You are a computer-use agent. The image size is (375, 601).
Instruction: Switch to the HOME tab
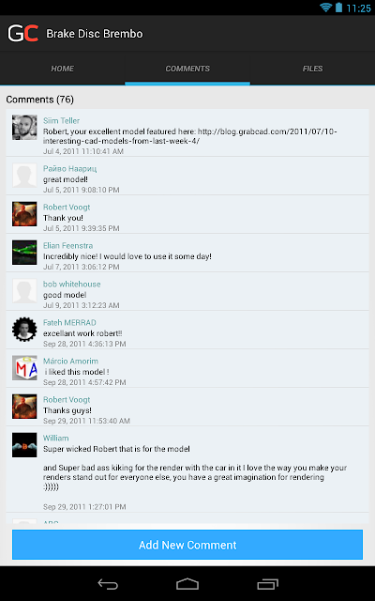63,69
